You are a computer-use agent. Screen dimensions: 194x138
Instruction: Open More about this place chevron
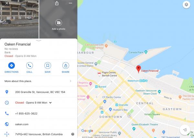point(70,81)
